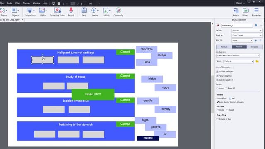Open the Video menu

pos(17,3)
